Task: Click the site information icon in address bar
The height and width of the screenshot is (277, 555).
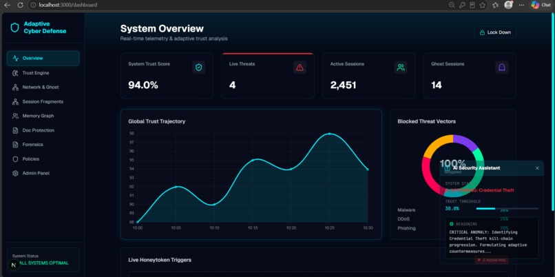Action: [33, 5]
